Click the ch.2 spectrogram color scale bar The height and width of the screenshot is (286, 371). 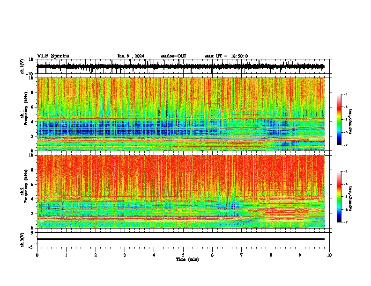339,197
